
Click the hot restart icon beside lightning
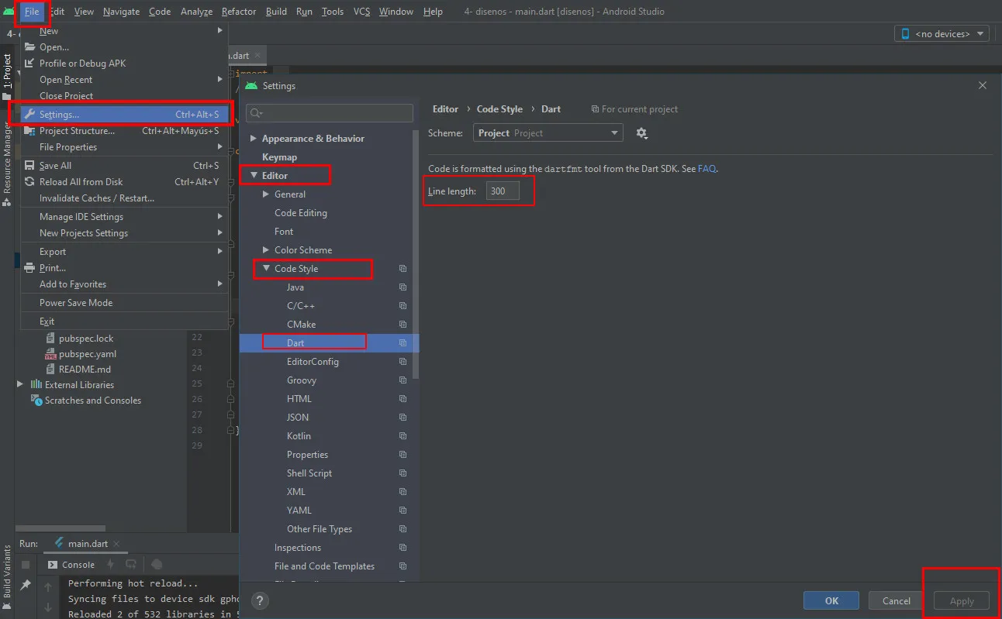click(x=130, y=565)
